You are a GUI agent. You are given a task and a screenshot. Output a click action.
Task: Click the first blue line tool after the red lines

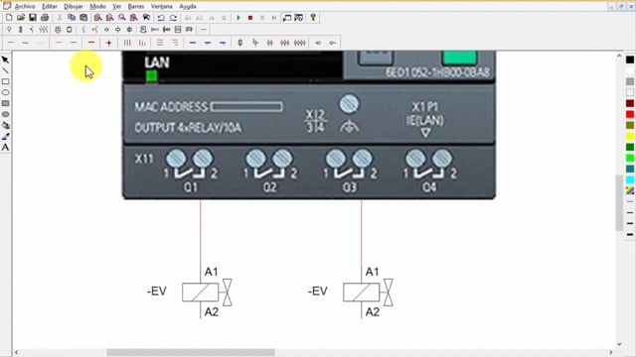click(193, 43)
